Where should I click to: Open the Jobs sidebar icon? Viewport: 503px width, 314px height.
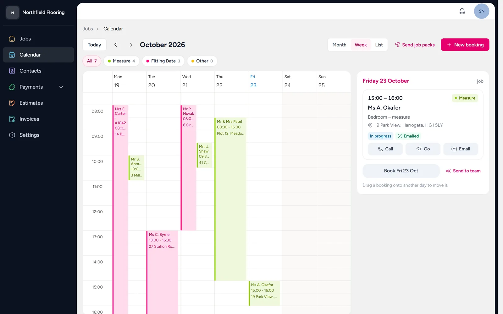pyautogui.click(x=12, y=39)
